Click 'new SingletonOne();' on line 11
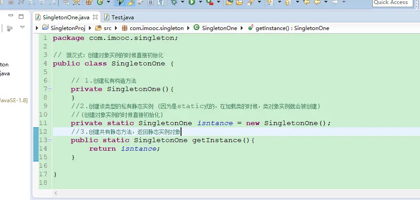 [x=288, y=123]
